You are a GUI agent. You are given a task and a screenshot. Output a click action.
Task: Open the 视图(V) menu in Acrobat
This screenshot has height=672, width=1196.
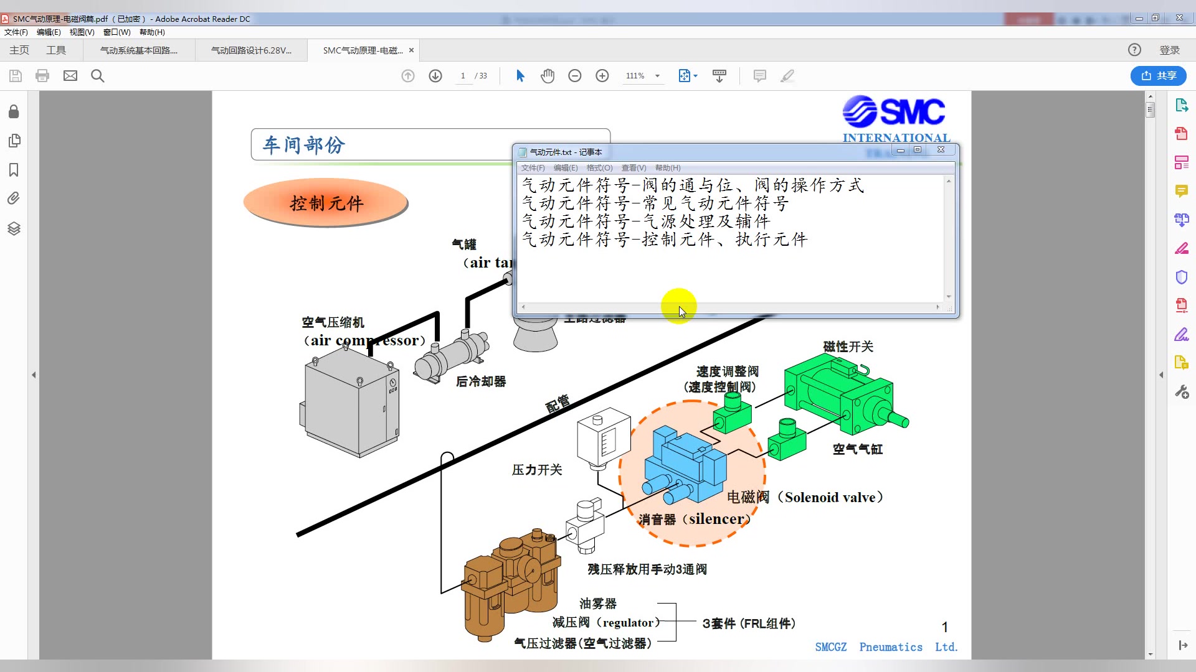click(x=82, y=32)
